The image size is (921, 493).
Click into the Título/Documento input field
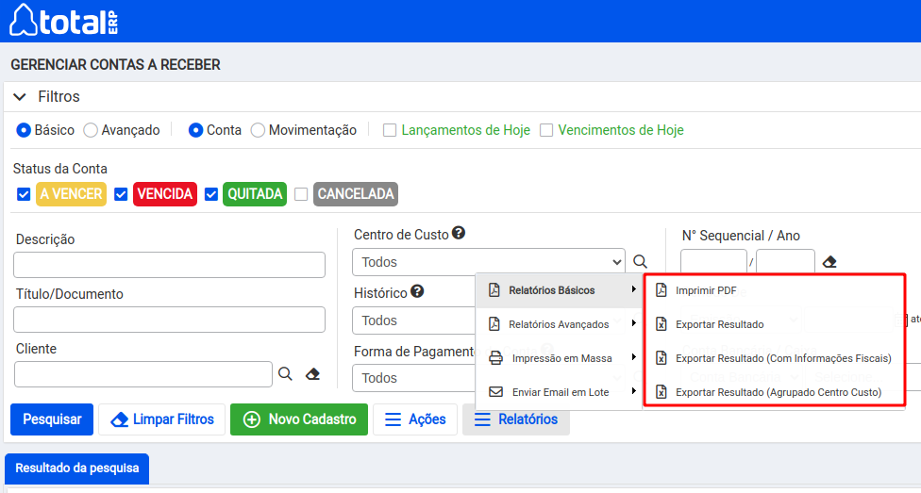coord(169,320)
